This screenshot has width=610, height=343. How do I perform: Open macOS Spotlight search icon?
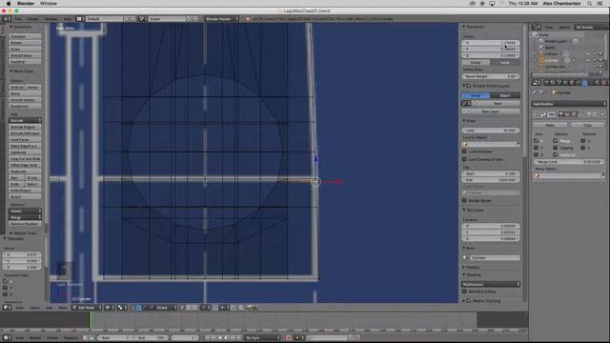(x=590, y=3)
